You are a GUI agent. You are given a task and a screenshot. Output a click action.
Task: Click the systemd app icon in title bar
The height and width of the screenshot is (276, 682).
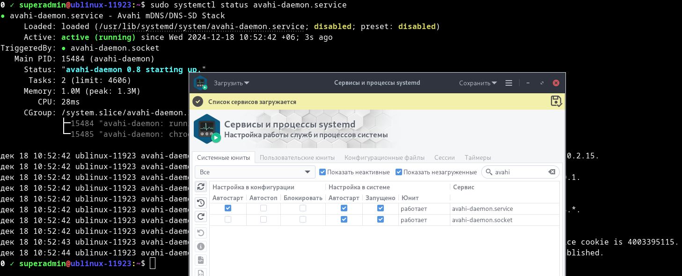point(201,83)
